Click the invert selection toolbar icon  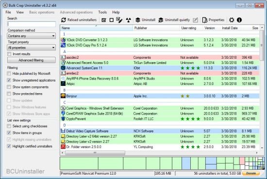click(x=119, y=20)
